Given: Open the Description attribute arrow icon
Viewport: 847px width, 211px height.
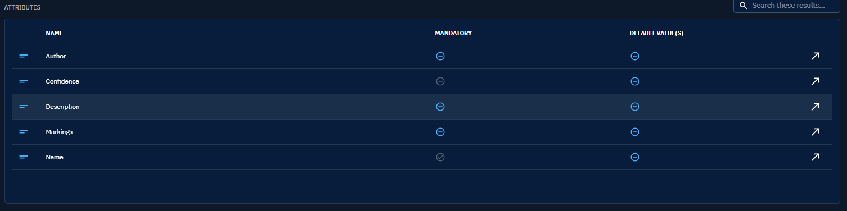Looking at the screenshot, I should pos(815,107).
